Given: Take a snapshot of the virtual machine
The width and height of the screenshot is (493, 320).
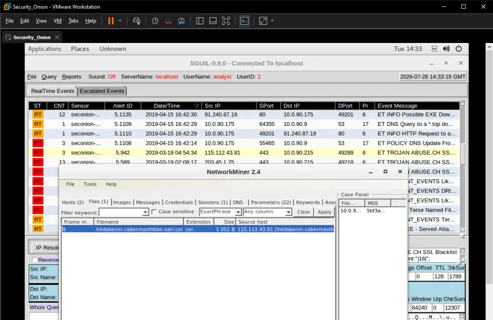Looking at the screenshot, I should tap(155, 21).
